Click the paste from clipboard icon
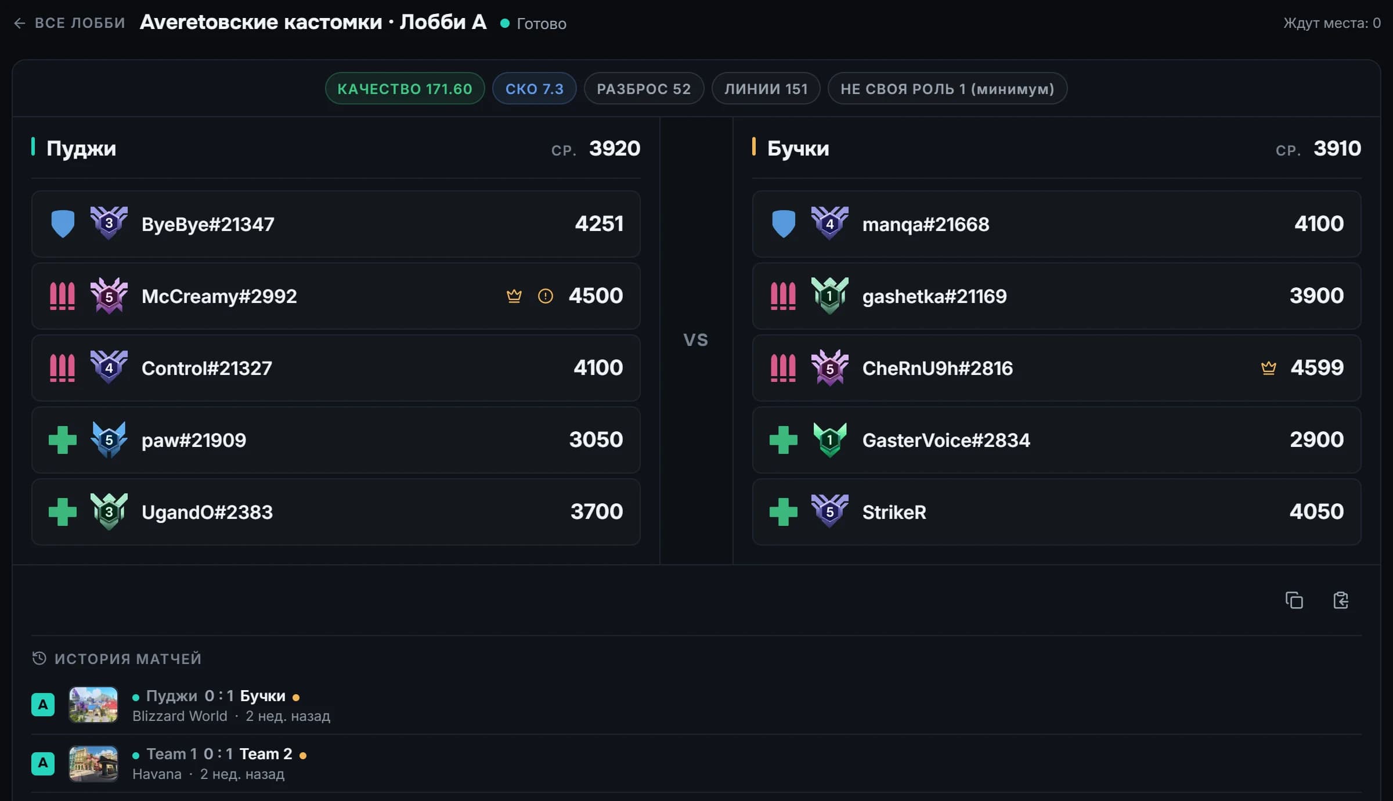Viewport: 1393px width, 801px height. [x=1340, y=600]
